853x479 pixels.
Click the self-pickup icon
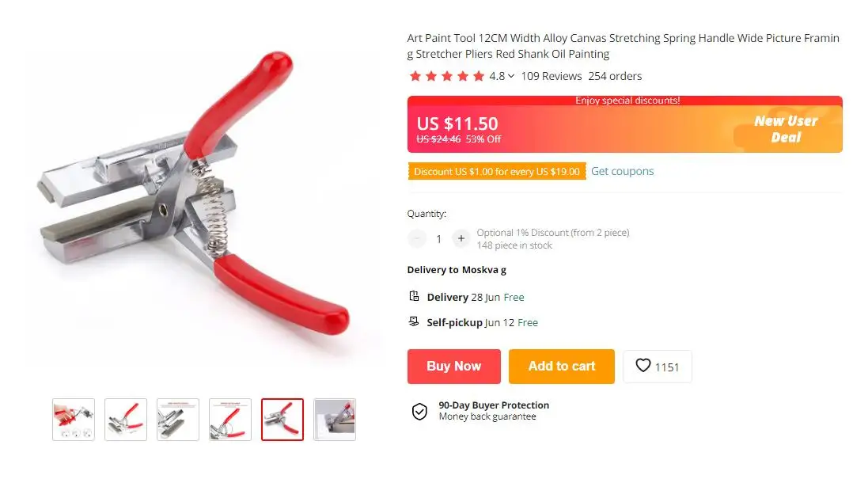click(x=414, y=321)
